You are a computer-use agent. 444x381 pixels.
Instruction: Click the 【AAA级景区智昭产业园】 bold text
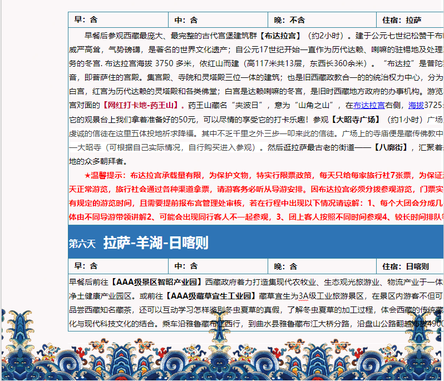point(155,281)
